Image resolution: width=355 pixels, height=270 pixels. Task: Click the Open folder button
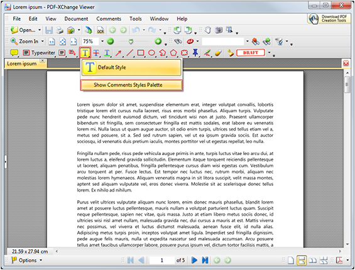23,30
